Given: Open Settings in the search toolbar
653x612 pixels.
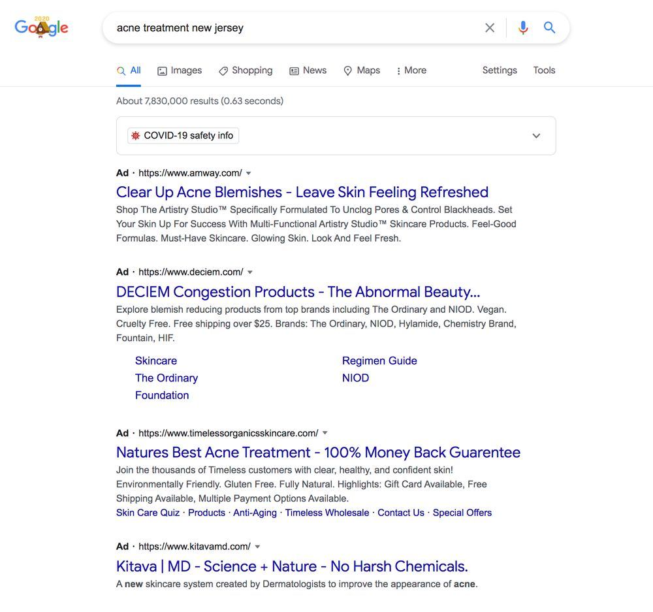Looking at the screenshot, I should click(x=500, y=71).
